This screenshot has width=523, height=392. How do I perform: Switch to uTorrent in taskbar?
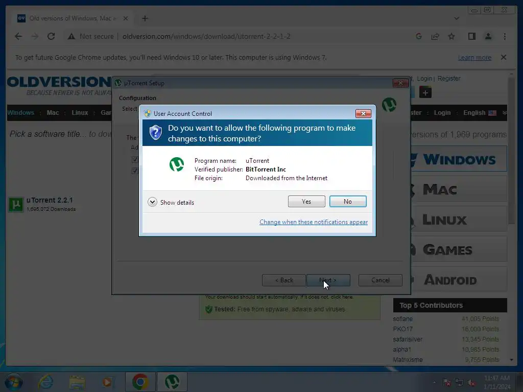pos(172,382)
